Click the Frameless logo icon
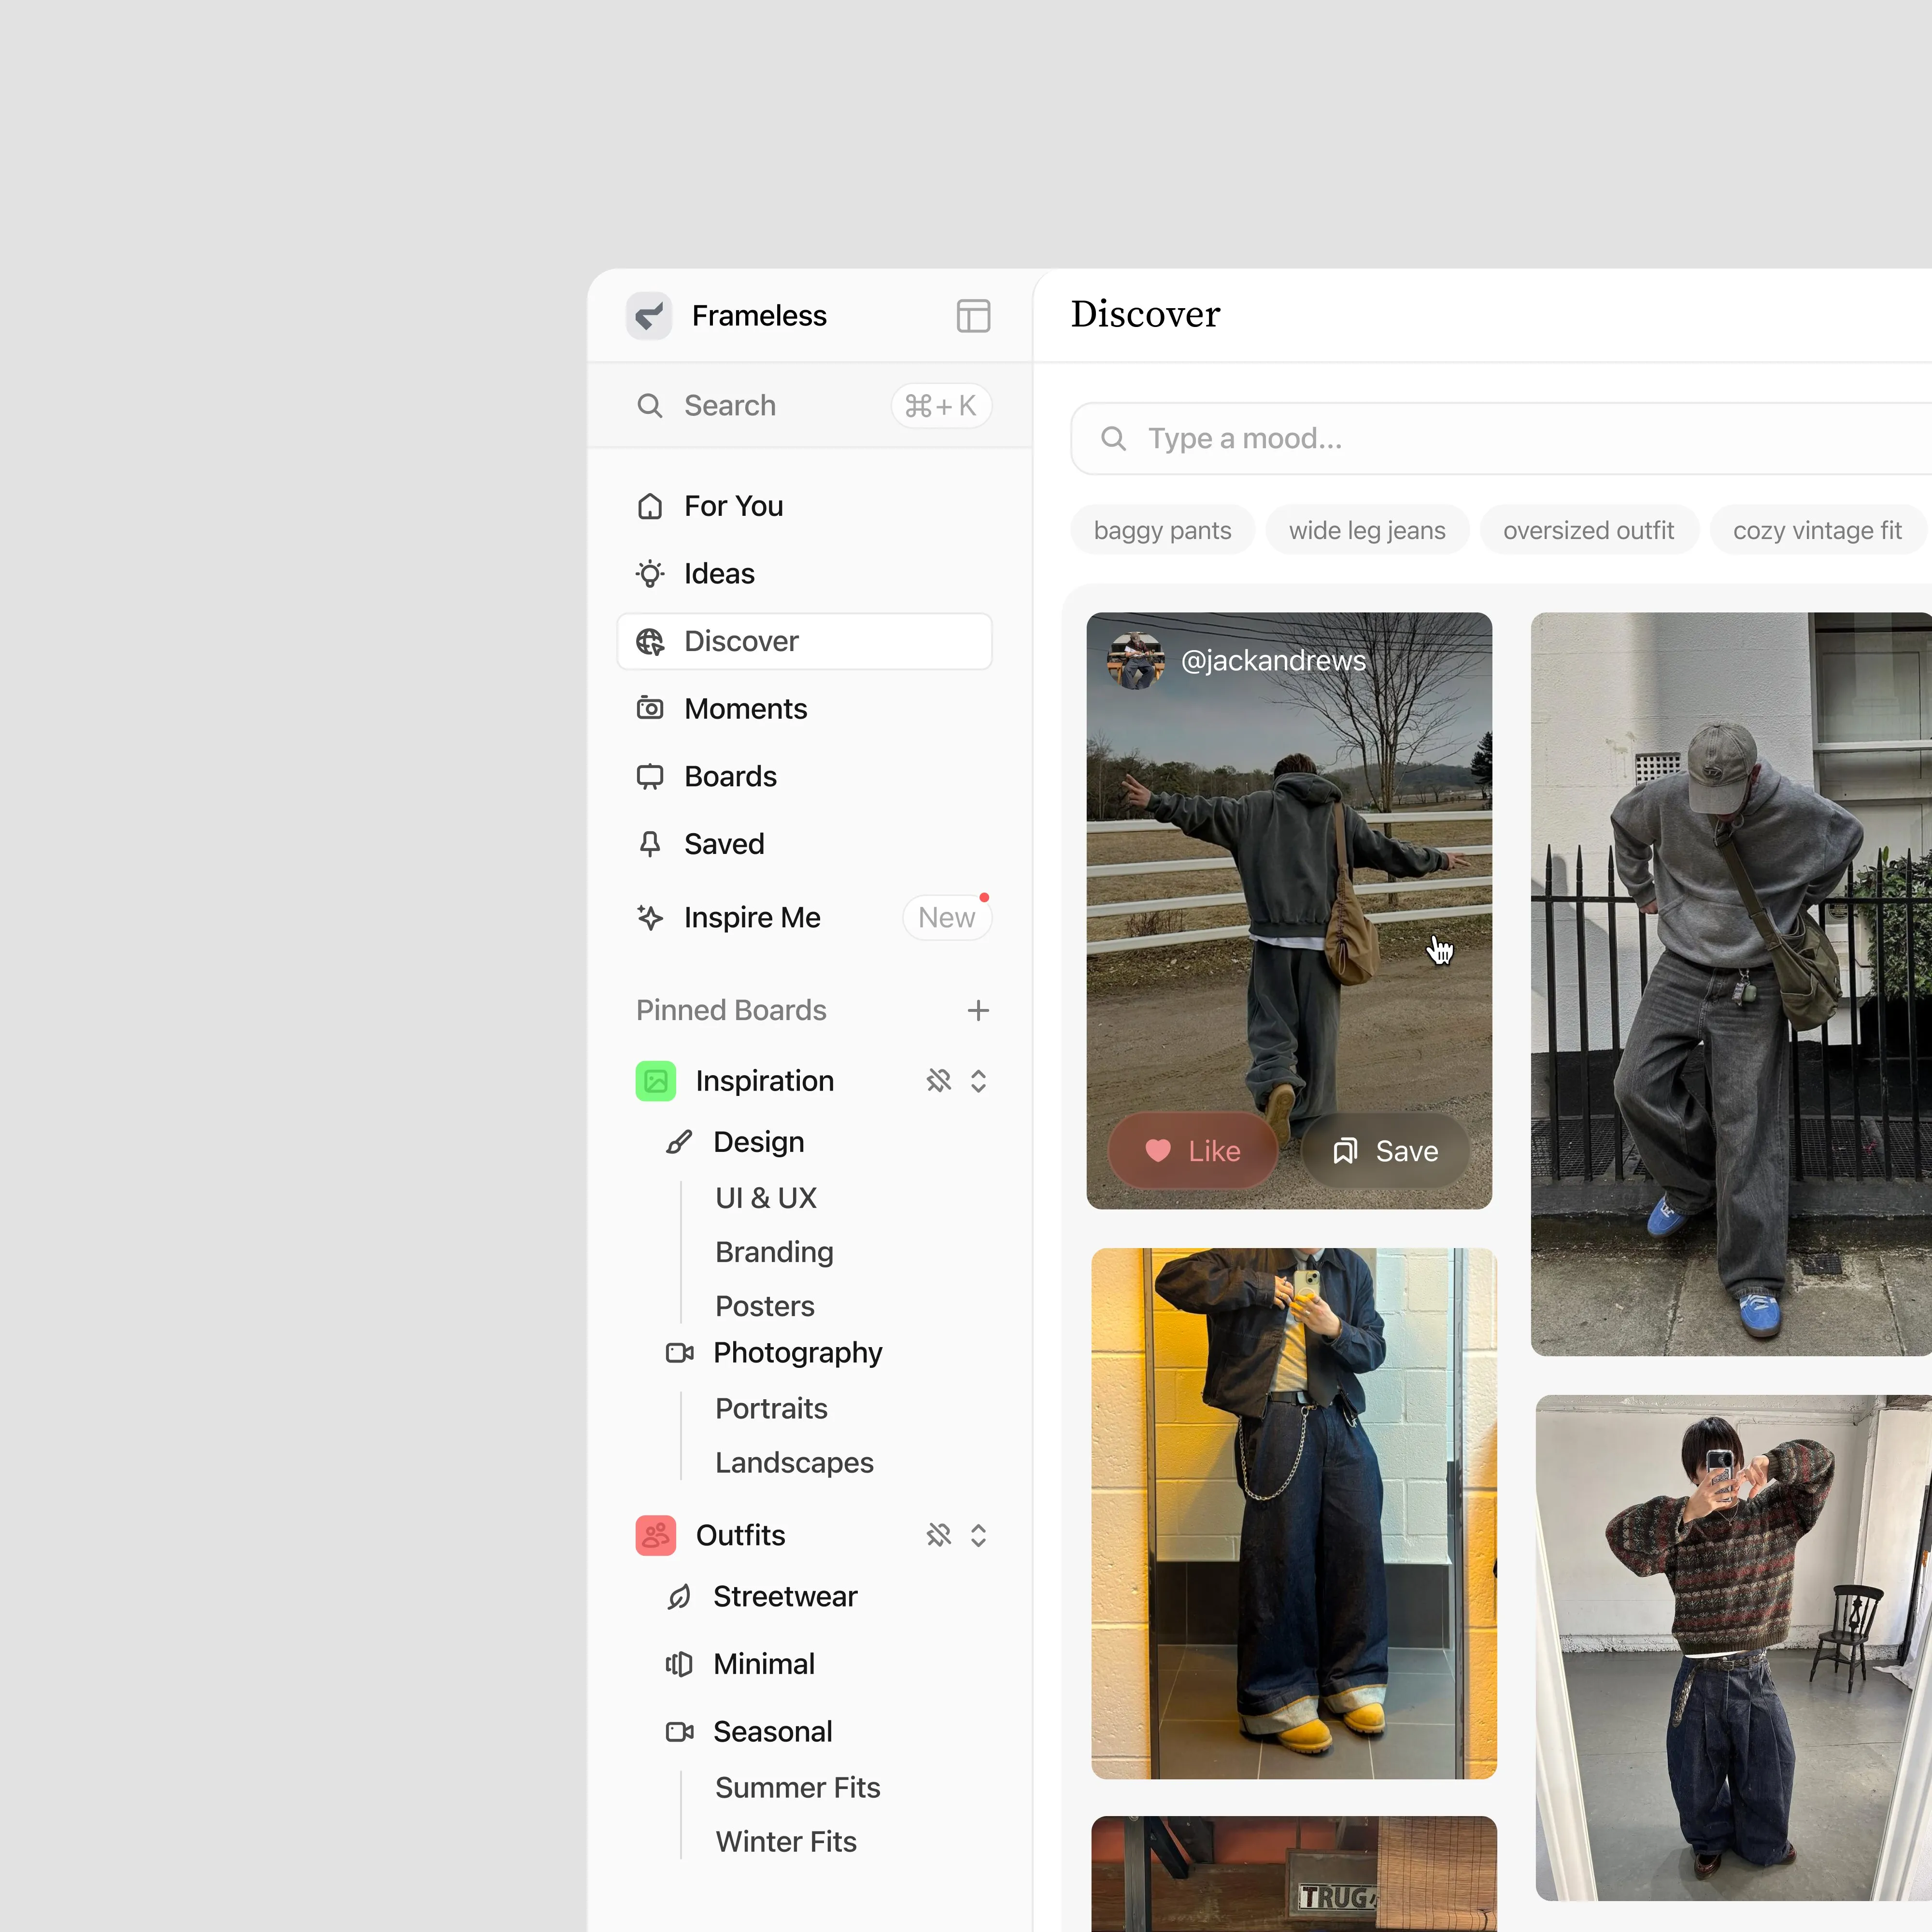 coord(649,316)
